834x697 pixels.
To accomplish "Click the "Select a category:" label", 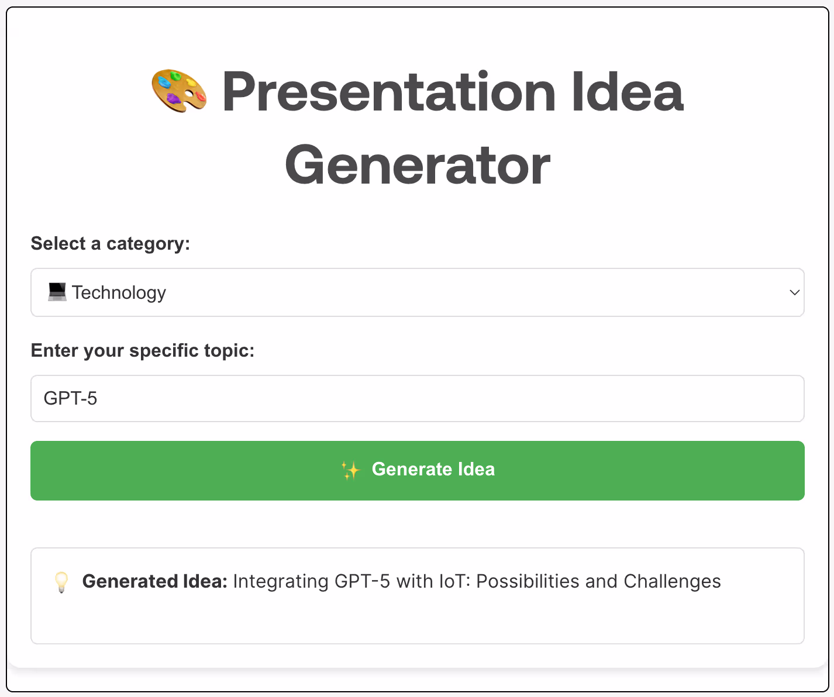I will (111, 243).
